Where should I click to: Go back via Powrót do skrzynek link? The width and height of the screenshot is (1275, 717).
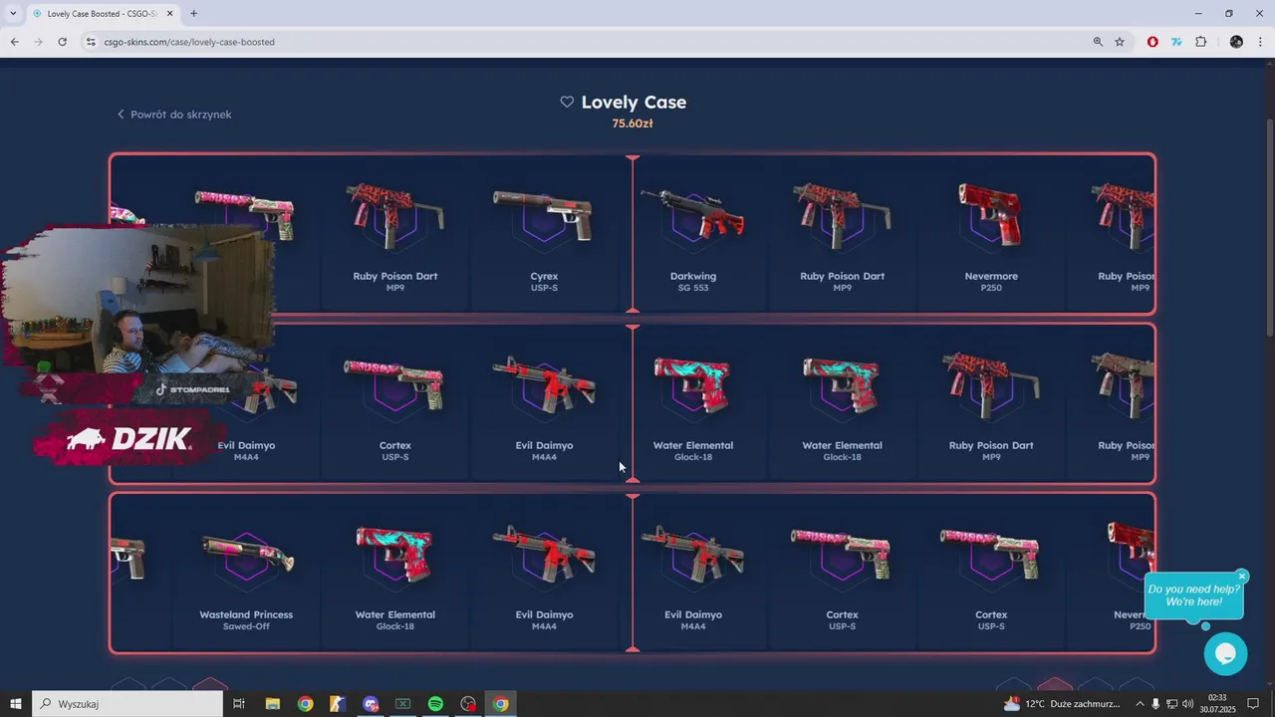click(174, 115)
